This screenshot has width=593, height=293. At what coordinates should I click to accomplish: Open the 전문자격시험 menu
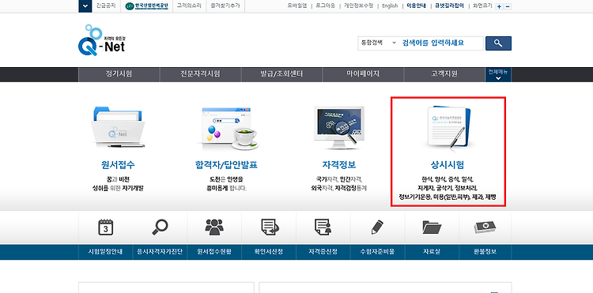[201, 74]
